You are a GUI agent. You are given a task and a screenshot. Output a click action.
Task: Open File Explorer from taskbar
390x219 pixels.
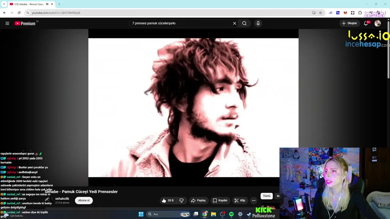coord(213,214)
